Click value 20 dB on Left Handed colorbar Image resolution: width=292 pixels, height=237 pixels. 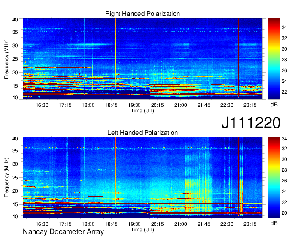[284, 213]
